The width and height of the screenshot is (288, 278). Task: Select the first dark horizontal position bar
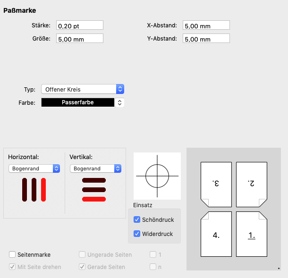pyautogui.click(x=25, y=190)
